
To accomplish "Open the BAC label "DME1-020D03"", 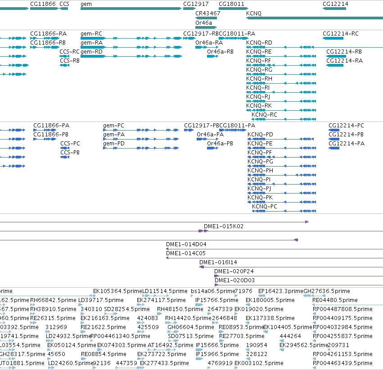I will 234,280.
